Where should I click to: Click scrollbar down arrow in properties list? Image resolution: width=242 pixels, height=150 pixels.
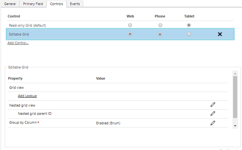coord(235,126)
